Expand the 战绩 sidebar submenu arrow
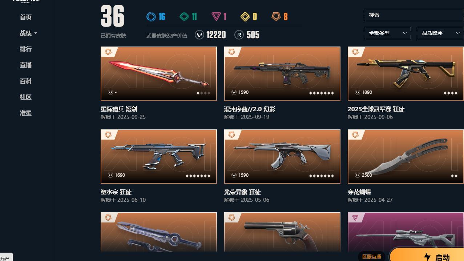464x261 pixels. [36, 33]
